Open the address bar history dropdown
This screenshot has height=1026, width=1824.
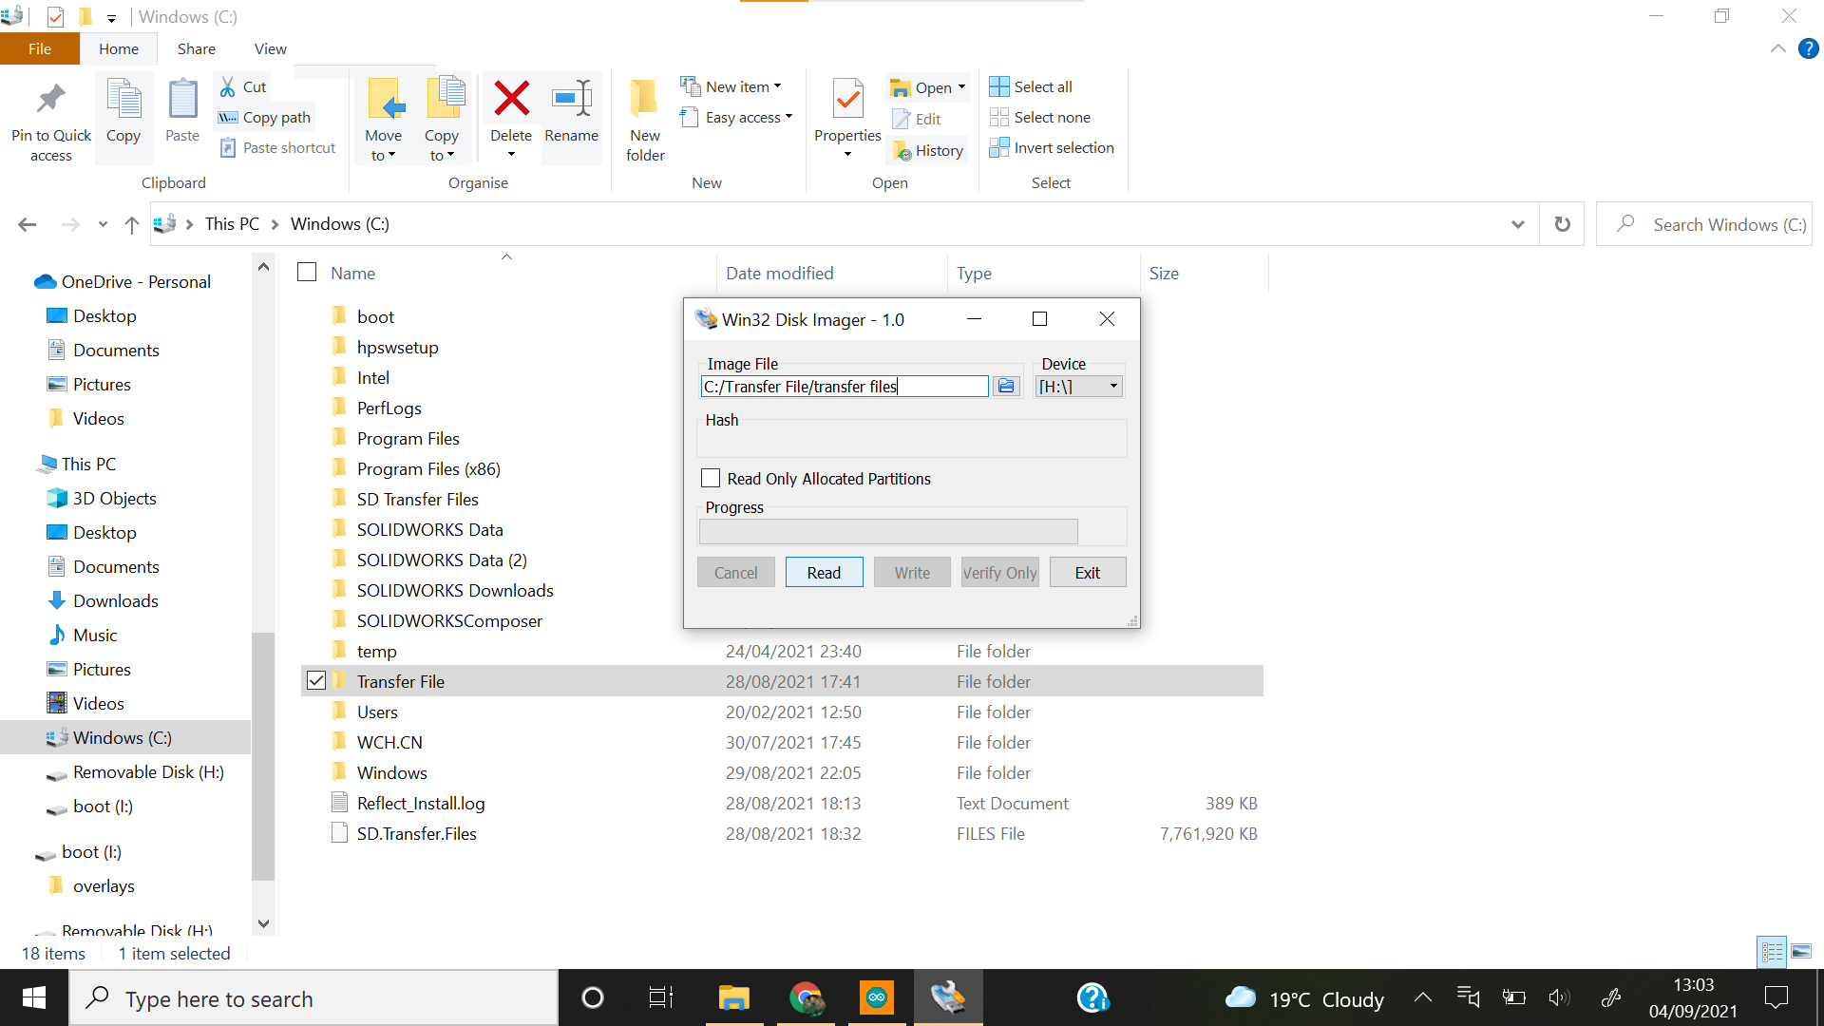pyautogui.click(x=1518, y=223)
